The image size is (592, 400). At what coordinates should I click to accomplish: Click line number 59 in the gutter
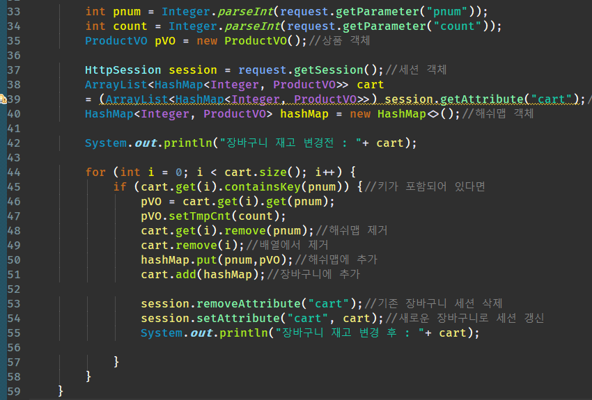[14, 392]
